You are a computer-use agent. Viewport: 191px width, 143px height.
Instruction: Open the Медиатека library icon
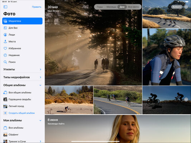(x=5, y=21)
